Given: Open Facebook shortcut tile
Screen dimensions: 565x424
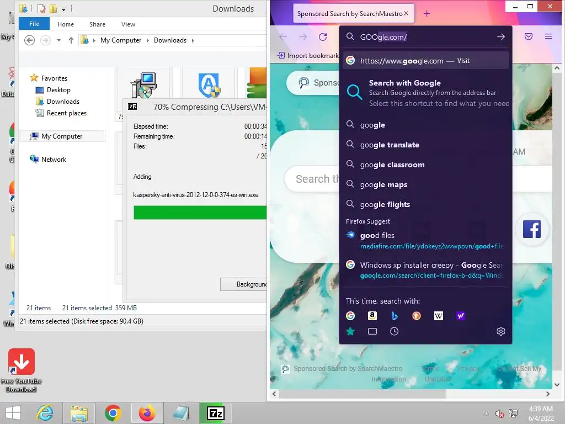Looking at the screenshot, I should [x=532, y=229].
